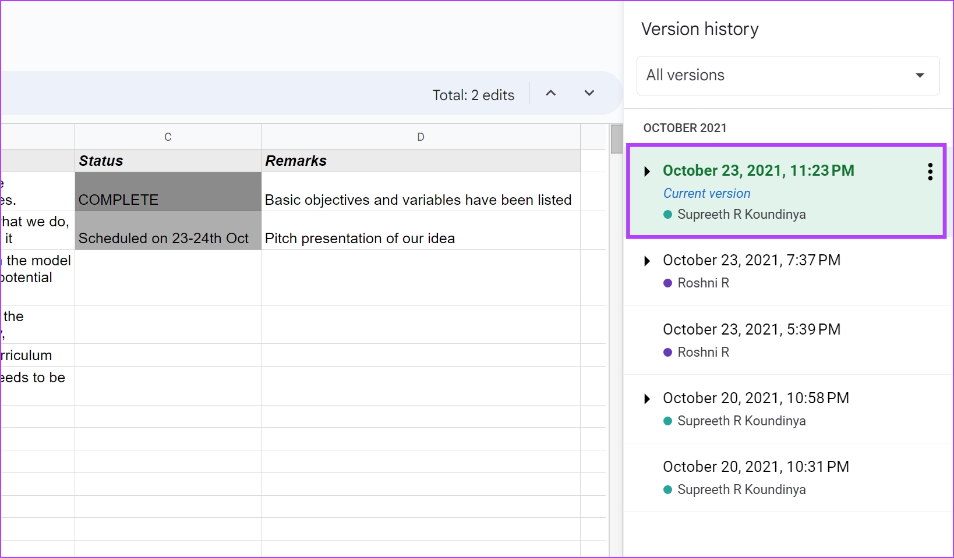Select the Remarks header cell
Screen dimensions: 954x558
click(x=421, y=161)
